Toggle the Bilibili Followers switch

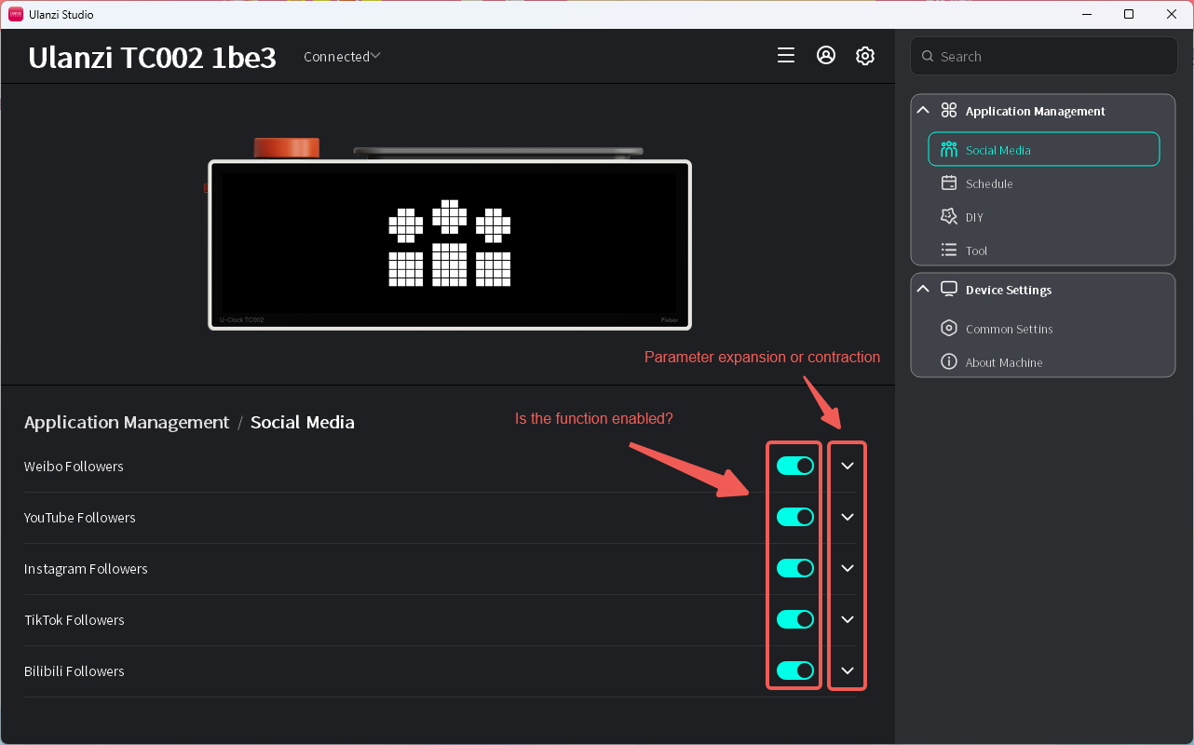[795, 670]
